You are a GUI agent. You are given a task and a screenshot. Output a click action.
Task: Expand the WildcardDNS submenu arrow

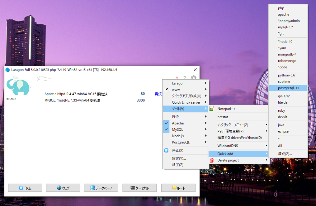266,145
